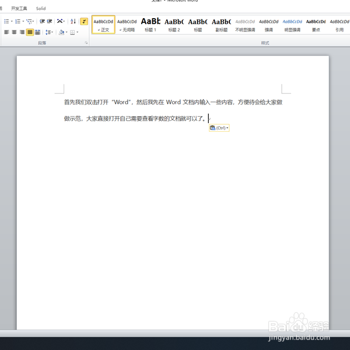Image resolution: width=350 pixels, height=350 pixels.
Task: Open the Asian layout options
Action: [61, 21]
